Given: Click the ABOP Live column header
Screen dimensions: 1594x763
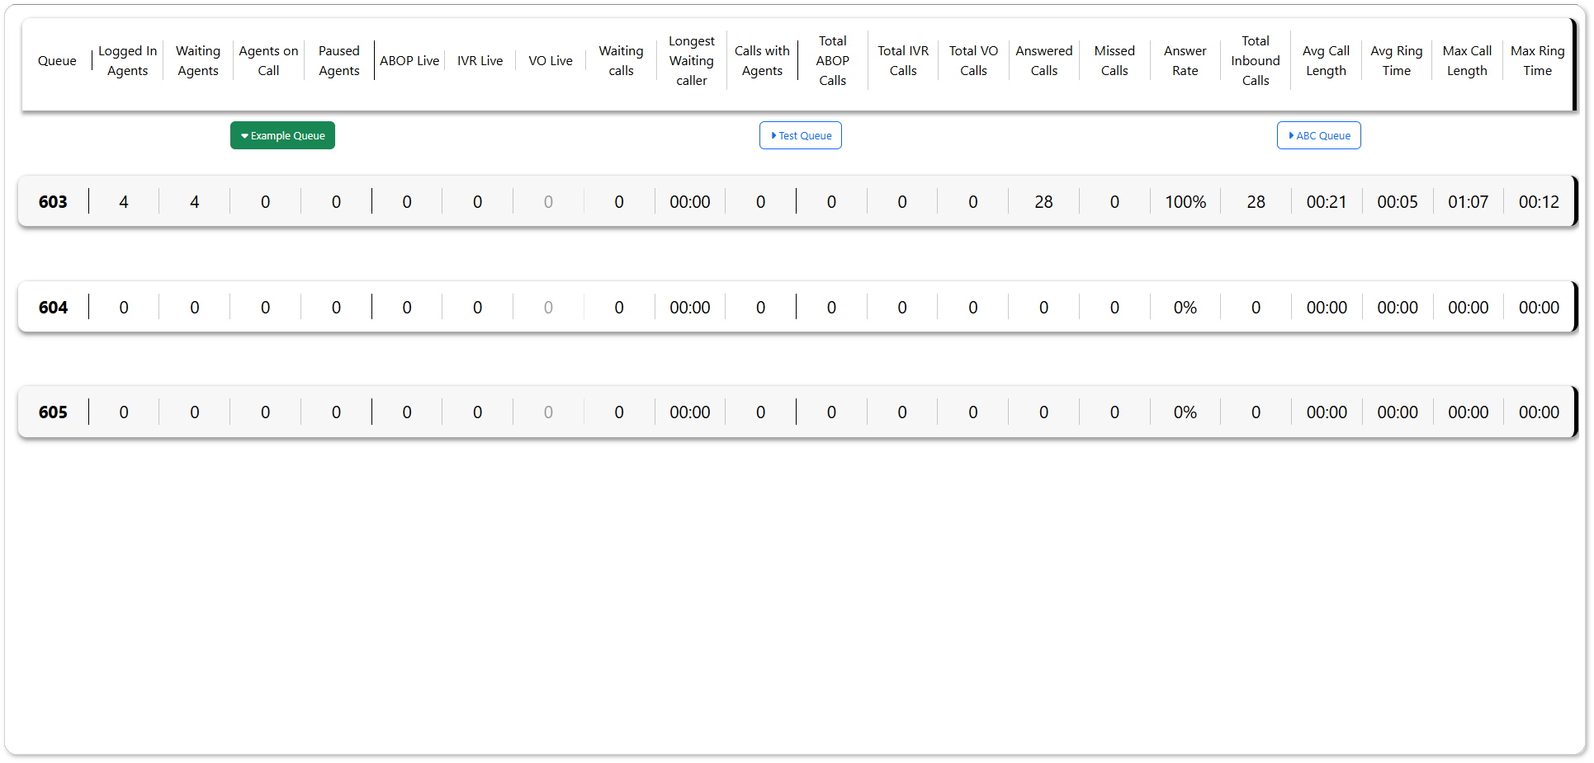Looking at the screenshot, I should (x=409, y=61).
